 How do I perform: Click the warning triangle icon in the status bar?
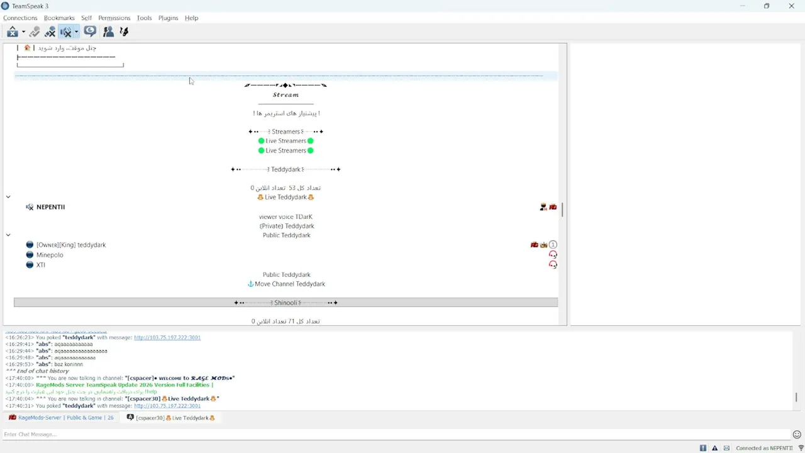pyautogui.click(x=715, y=448)
